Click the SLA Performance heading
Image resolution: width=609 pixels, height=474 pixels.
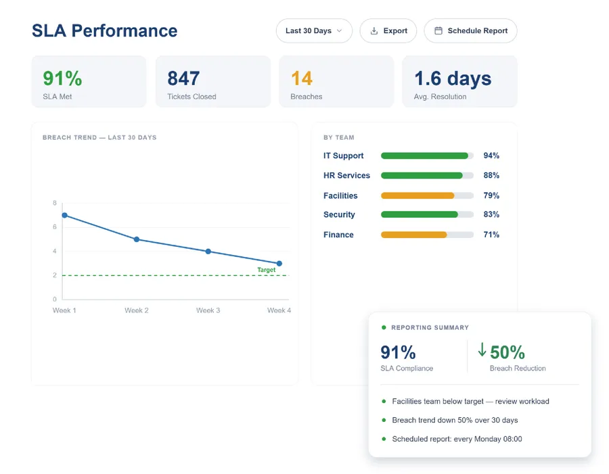(104, 30)
